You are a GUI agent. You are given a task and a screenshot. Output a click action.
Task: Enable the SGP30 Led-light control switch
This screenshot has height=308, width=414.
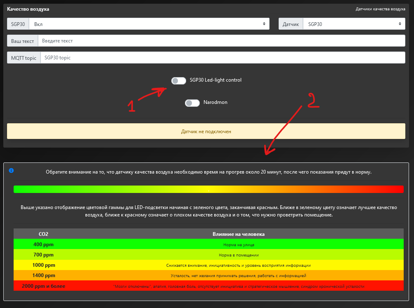[178, 81]
